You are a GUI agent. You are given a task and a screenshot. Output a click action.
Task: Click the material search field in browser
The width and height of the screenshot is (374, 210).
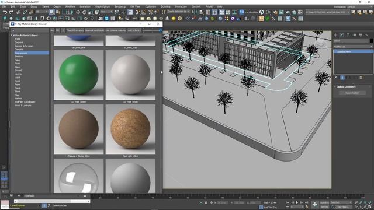pyautogui.click(x=30, y=30)
